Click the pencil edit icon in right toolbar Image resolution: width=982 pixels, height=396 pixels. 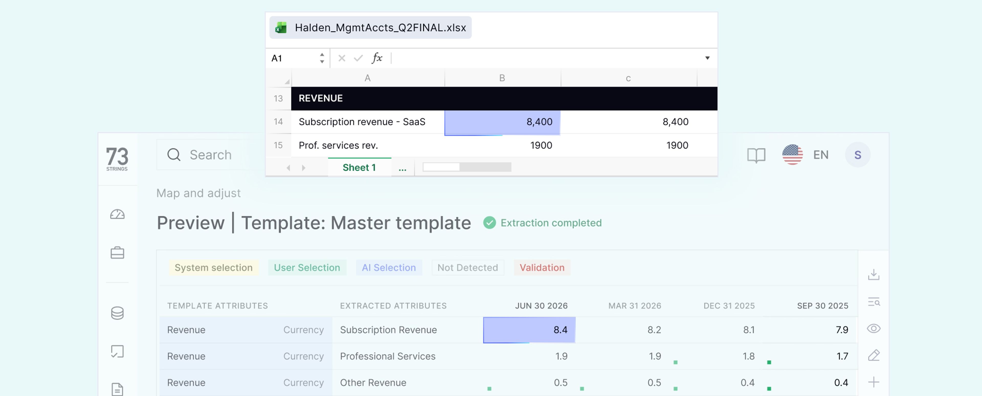tap(873, 355)
